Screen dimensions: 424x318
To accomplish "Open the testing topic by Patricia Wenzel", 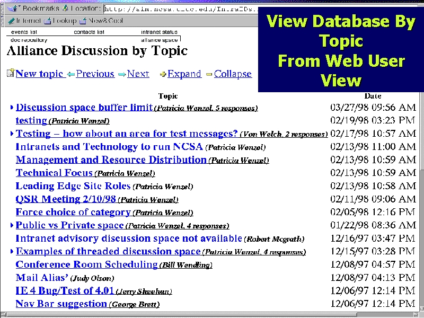I will tap(31, 120).
